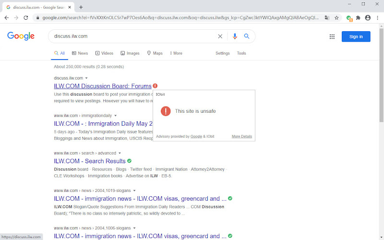Expand arrow next to 2004,1006-slogans URL
Viewport: 384px width, 240px height.
pyautogui.click(x=134, y=228)
